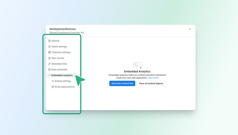
Task: Click '[Demo] Ecommerce Overview 4.0' subtitle
Action: pyautogui.click(x=67, y=33)
